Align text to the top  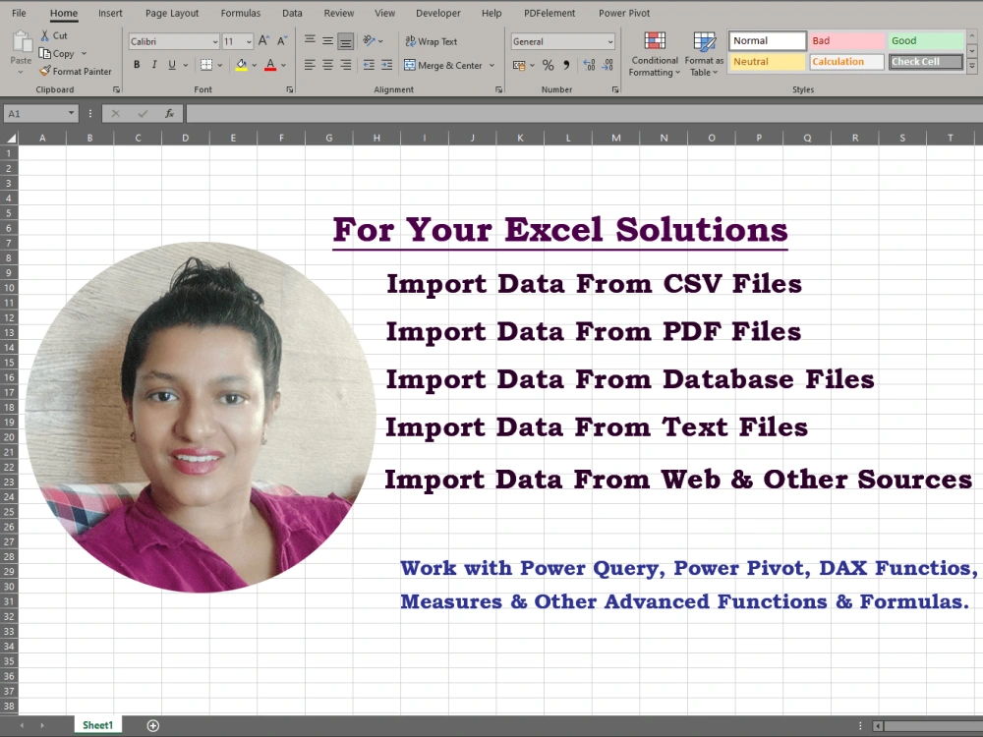coord(310,40)
